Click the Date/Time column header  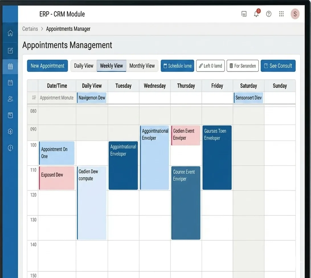tap(57, 86)
